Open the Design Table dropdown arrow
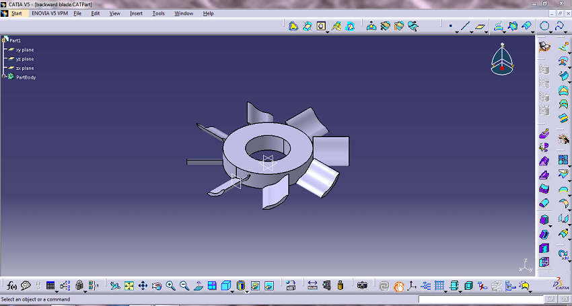The width and height of the screenshot is (572, 306). click(x=57, y=291)
